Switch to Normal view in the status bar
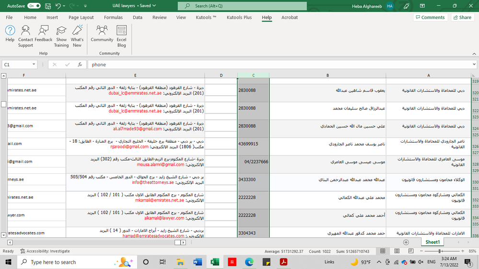The width and height of the screenshot is (479, 269). (383, 251)
